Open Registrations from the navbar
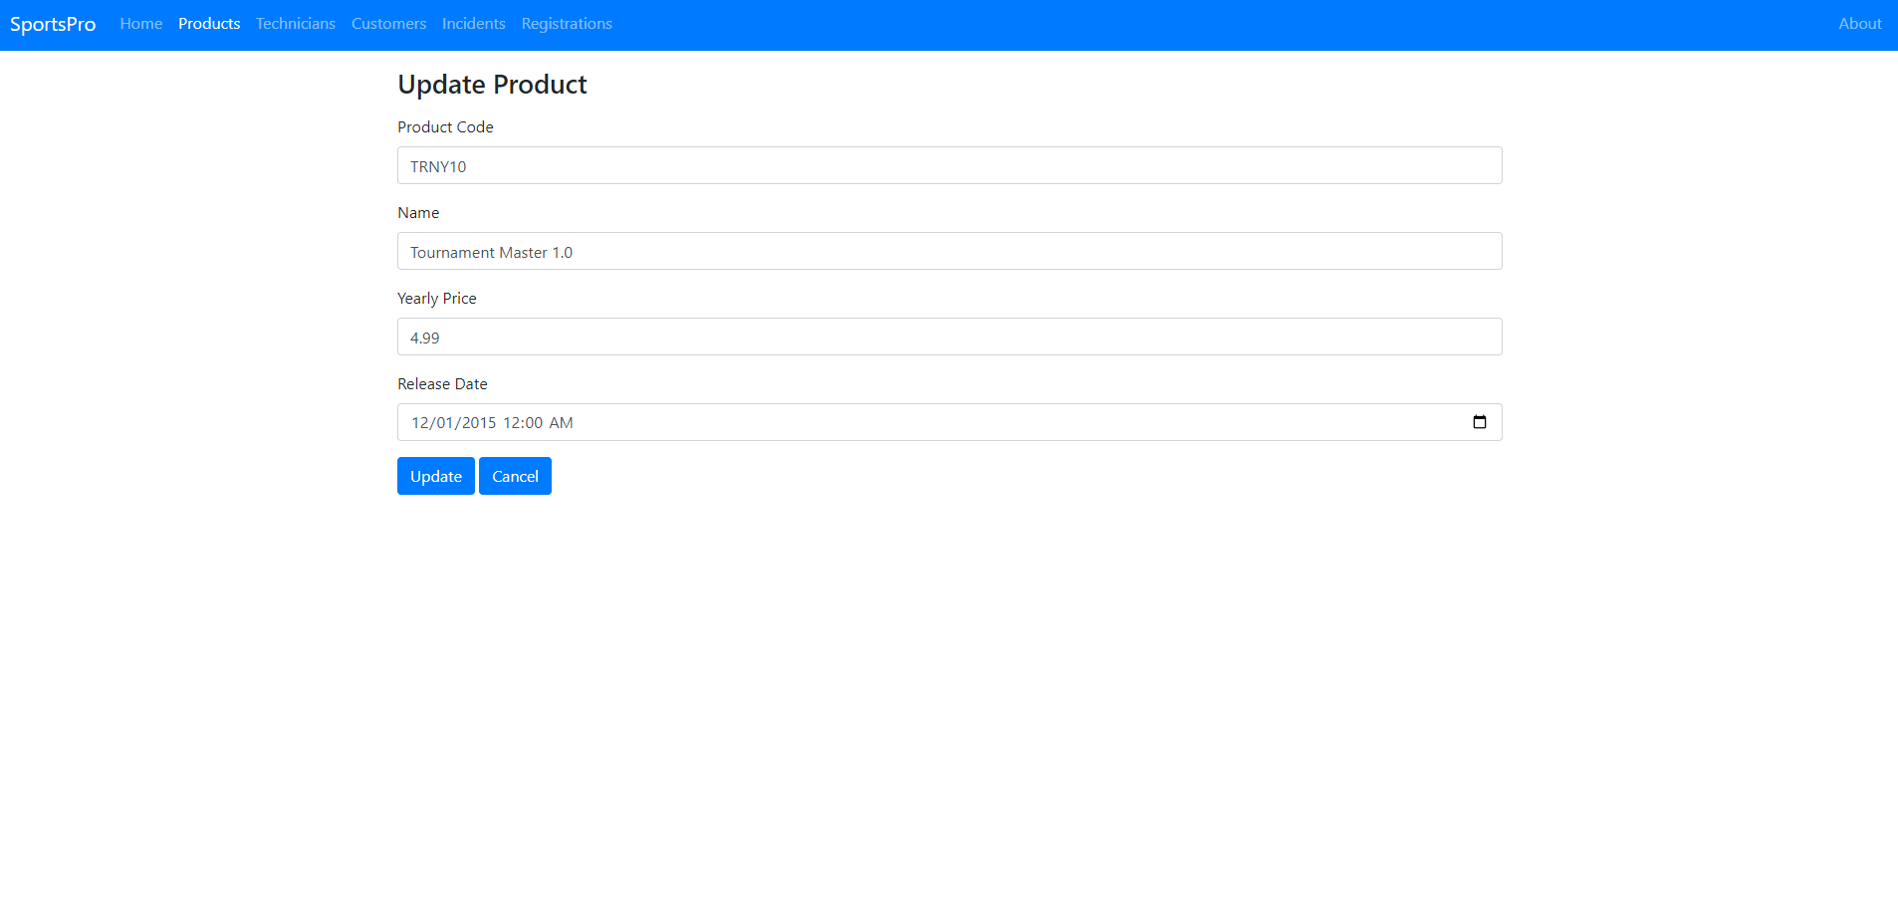Screen dimensions: 1898x902 pos(567,24)
